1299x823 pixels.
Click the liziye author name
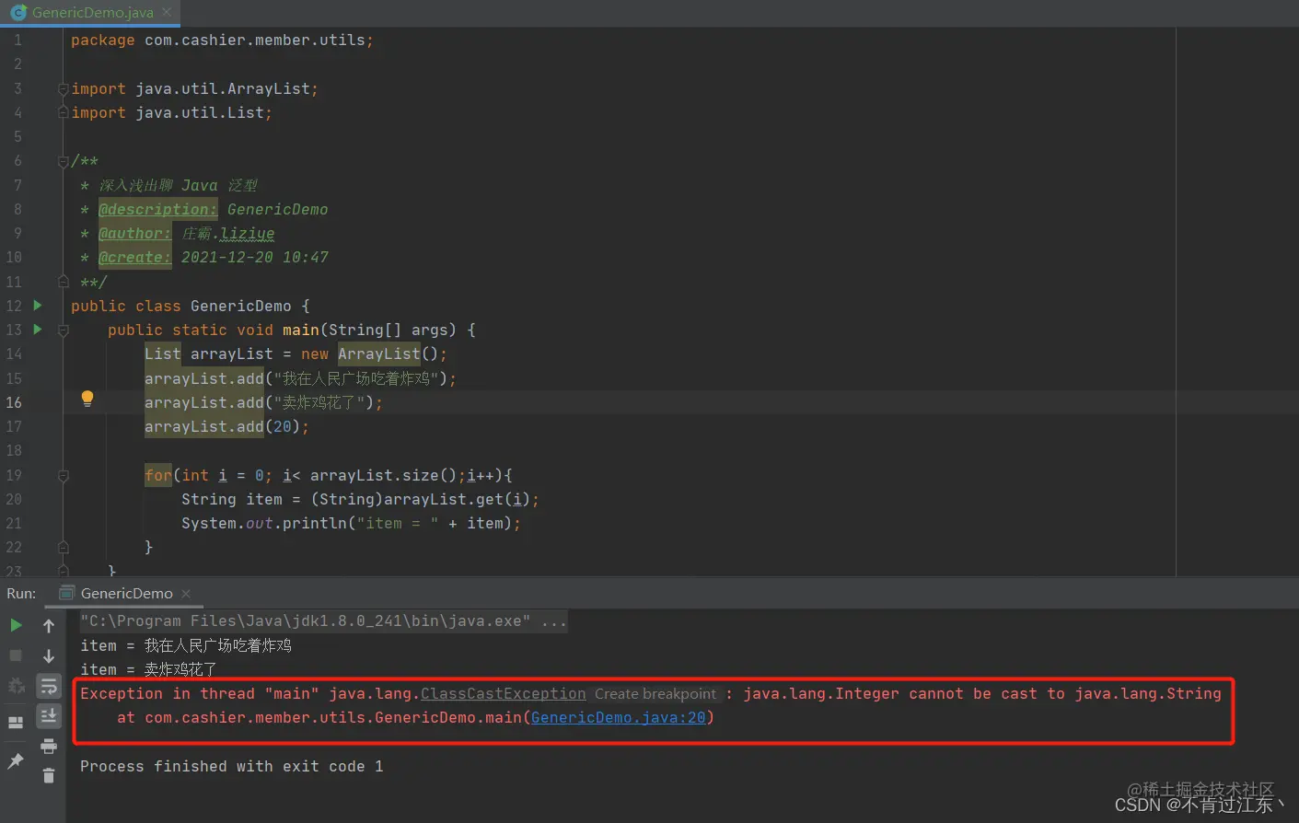(247, 234)
